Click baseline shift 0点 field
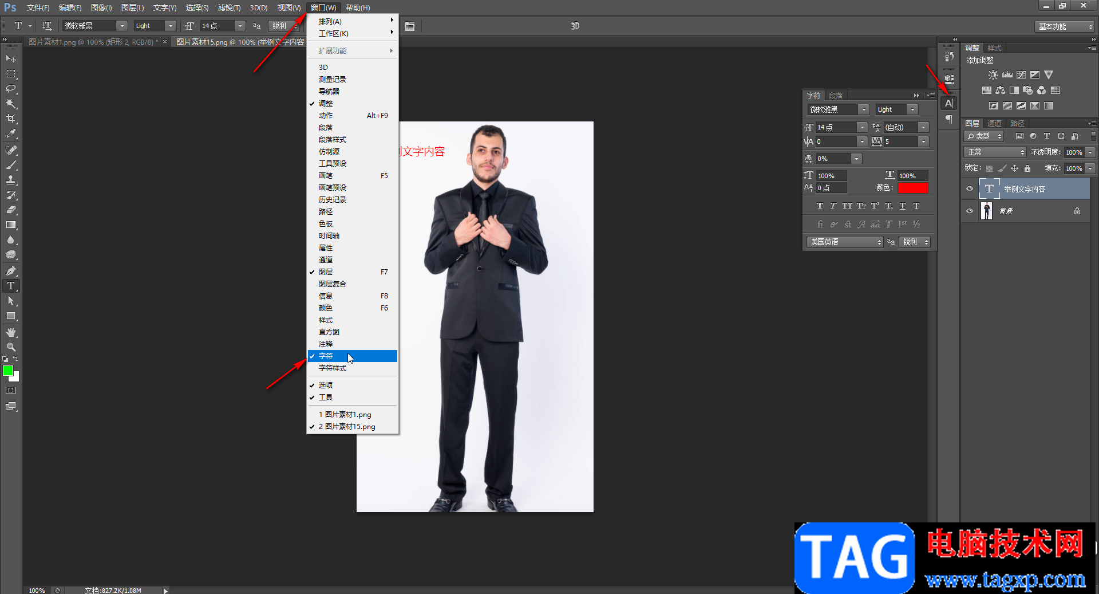Image resolution: width=1099 pixels, height=594 pixels. tap(831, 188)
